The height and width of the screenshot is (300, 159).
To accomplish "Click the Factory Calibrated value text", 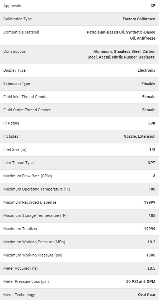I will pos(139,19).
